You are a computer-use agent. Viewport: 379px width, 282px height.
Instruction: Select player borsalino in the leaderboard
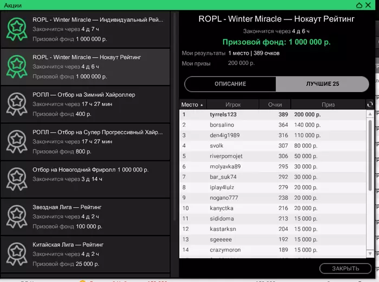(273, 125)
